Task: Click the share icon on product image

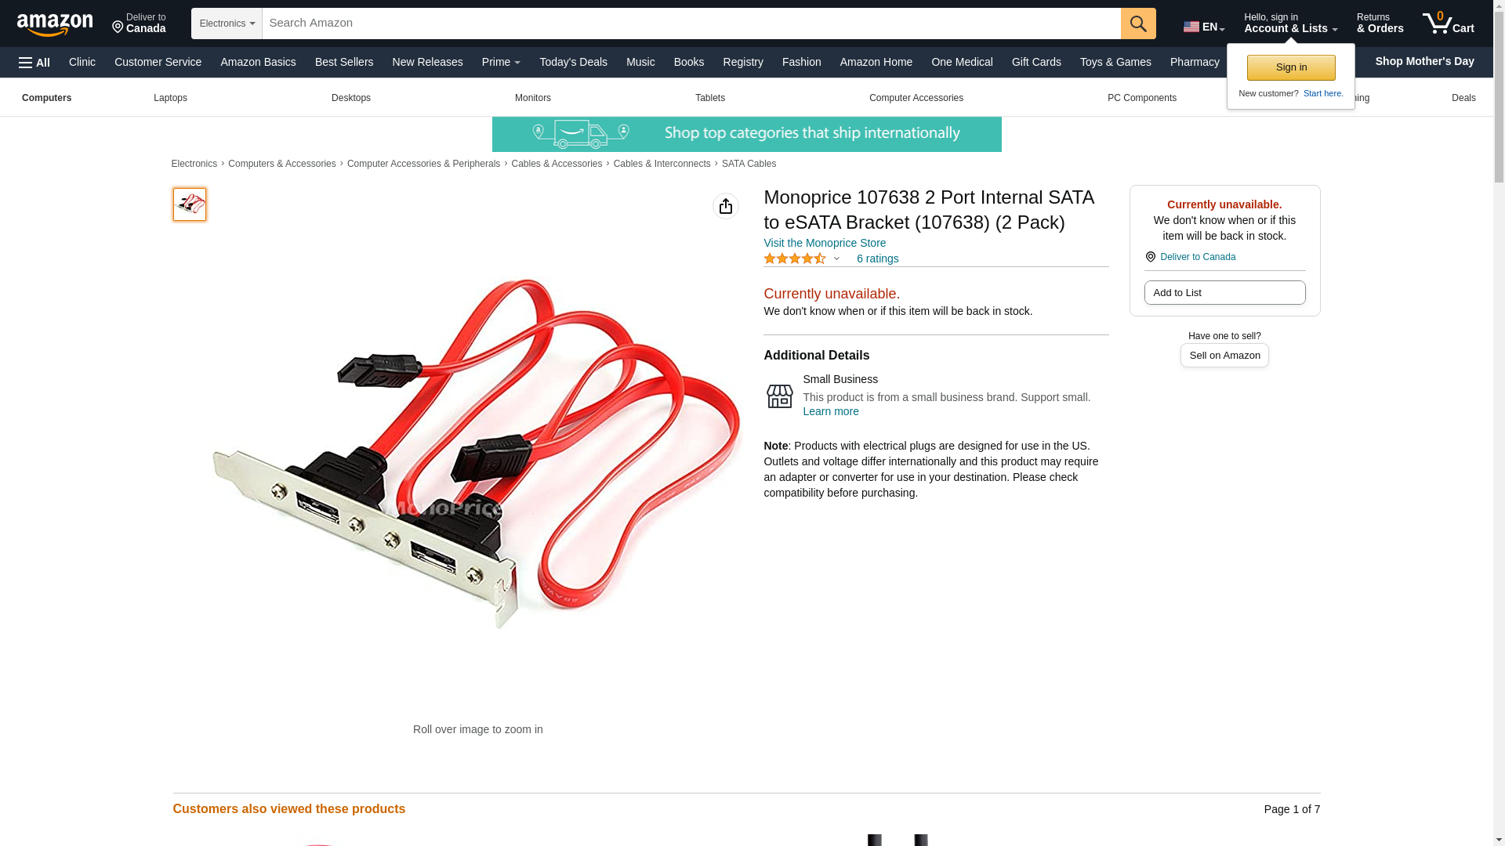Action: pyautogui.click(x=726, y=206)
